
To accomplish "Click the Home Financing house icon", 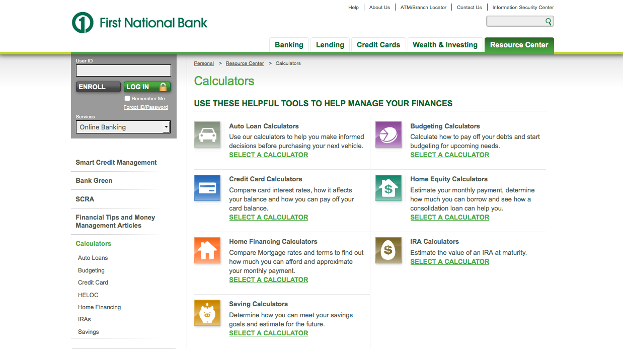I will [207, 250].
